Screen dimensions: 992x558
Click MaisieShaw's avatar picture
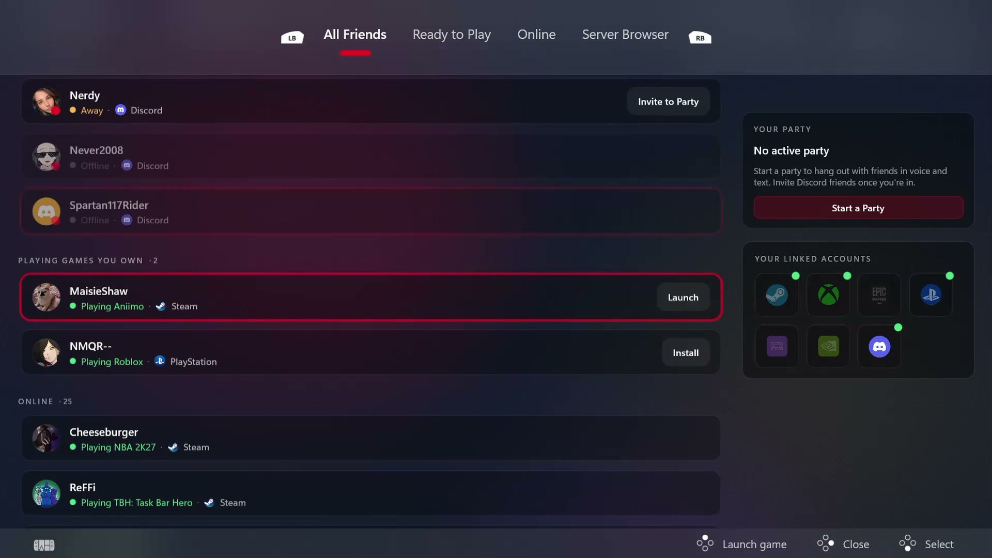click(46, 297)
